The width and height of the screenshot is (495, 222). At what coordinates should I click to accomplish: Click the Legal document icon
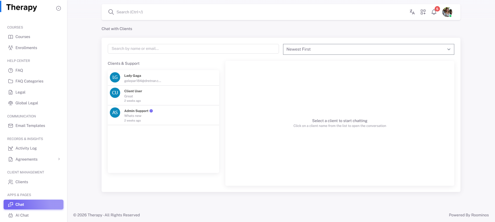click(x=11, y=92)
